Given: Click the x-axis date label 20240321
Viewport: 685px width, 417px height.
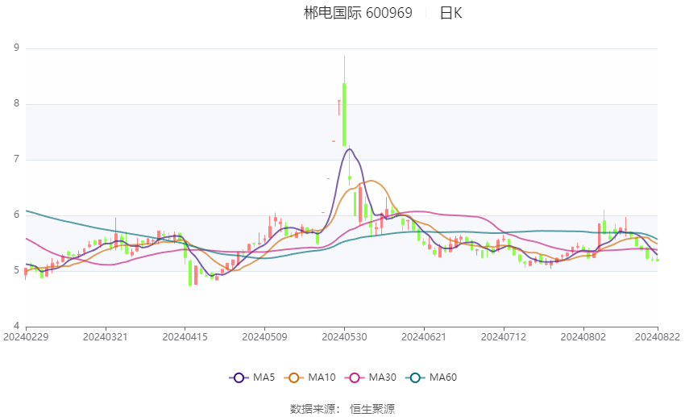Looking at the screenshot, I should (x=106, y=337).
